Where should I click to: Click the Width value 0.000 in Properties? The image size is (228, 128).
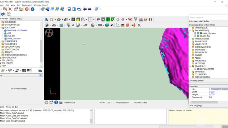(x=212, y=92)
